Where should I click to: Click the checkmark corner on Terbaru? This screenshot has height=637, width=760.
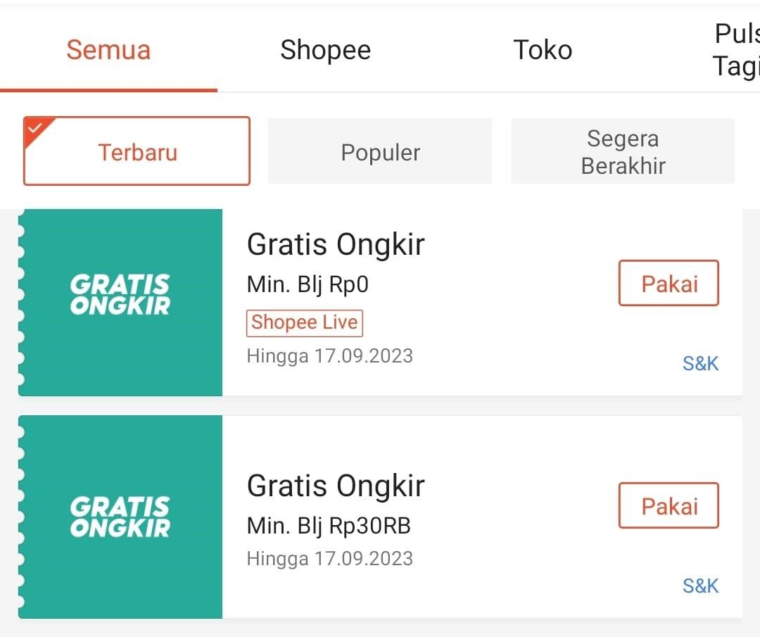pos(34,127)
